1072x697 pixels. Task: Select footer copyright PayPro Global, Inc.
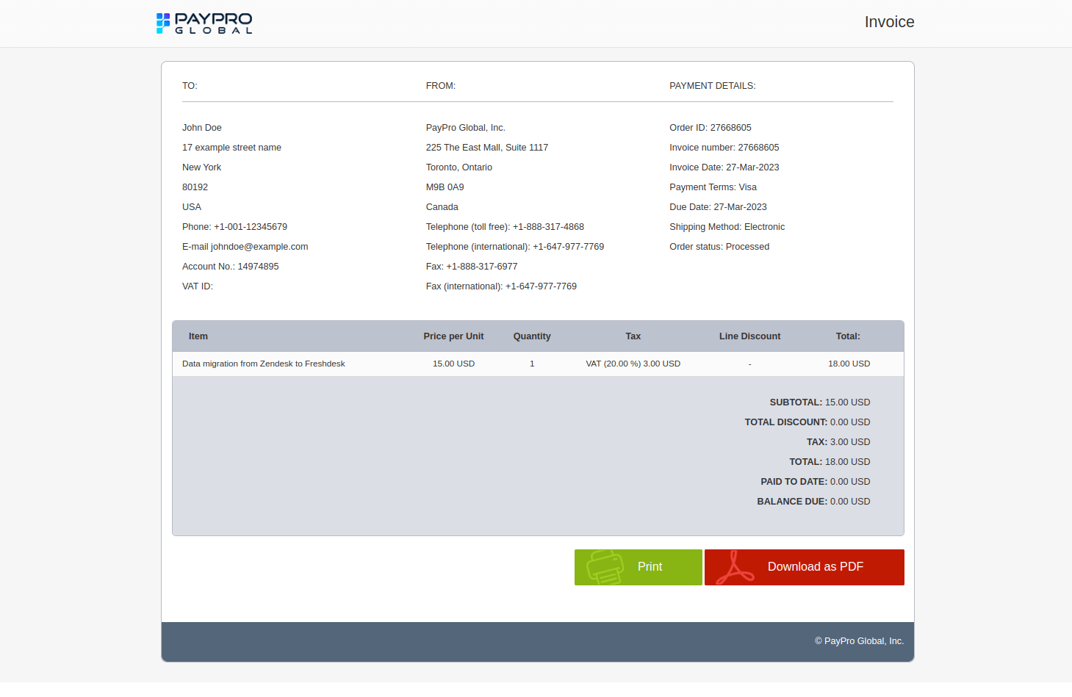[x=859, y=641]
